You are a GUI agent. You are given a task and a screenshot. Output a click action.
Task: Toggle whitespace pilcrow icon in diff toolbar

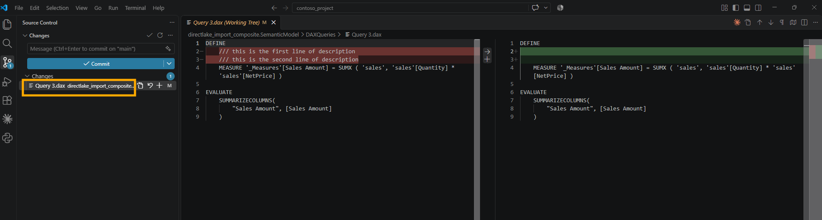tap(782, 22)
